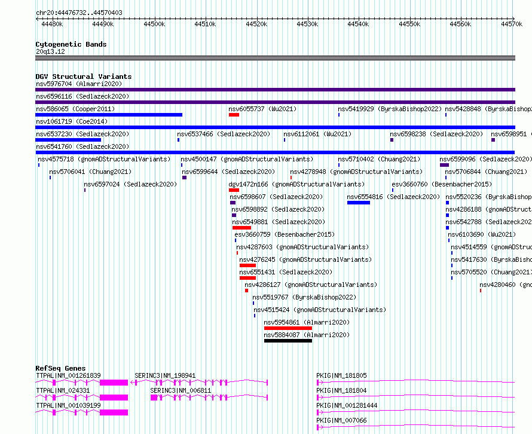Click the nsv6596116 (Sedlazeck2020) variant label
532x434 pixels.
(82, 96)
